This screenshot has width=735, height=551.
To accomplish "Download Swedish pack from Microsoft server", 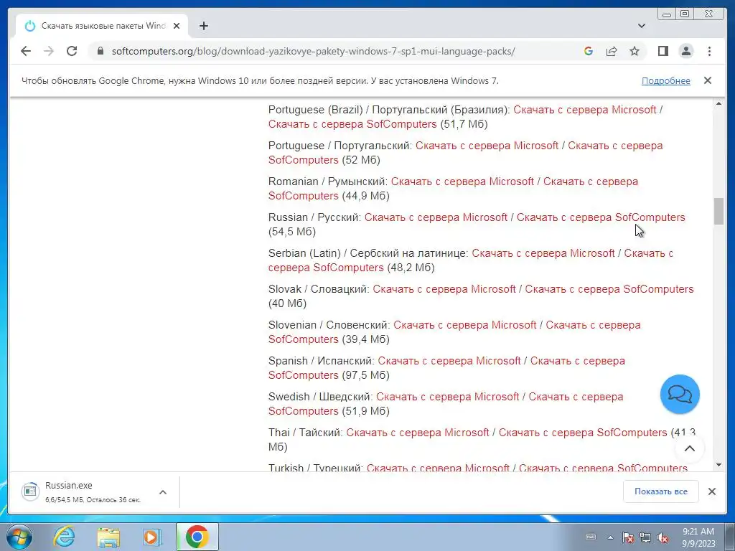I will [x=448, y=397].
